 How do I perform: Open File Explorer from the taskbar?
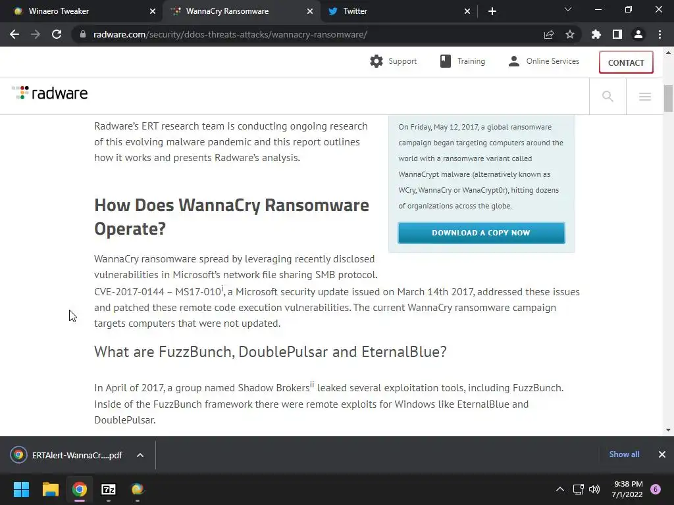(50, 489)
